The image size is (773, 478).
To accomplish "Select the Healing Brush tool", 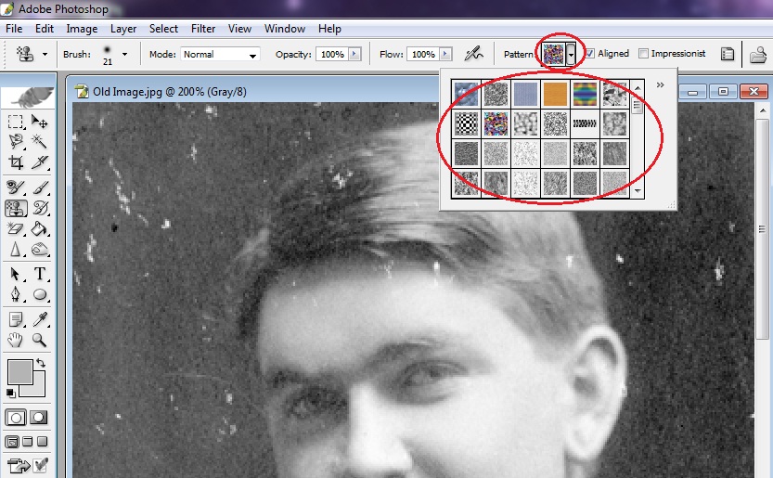I will point(15,187).
